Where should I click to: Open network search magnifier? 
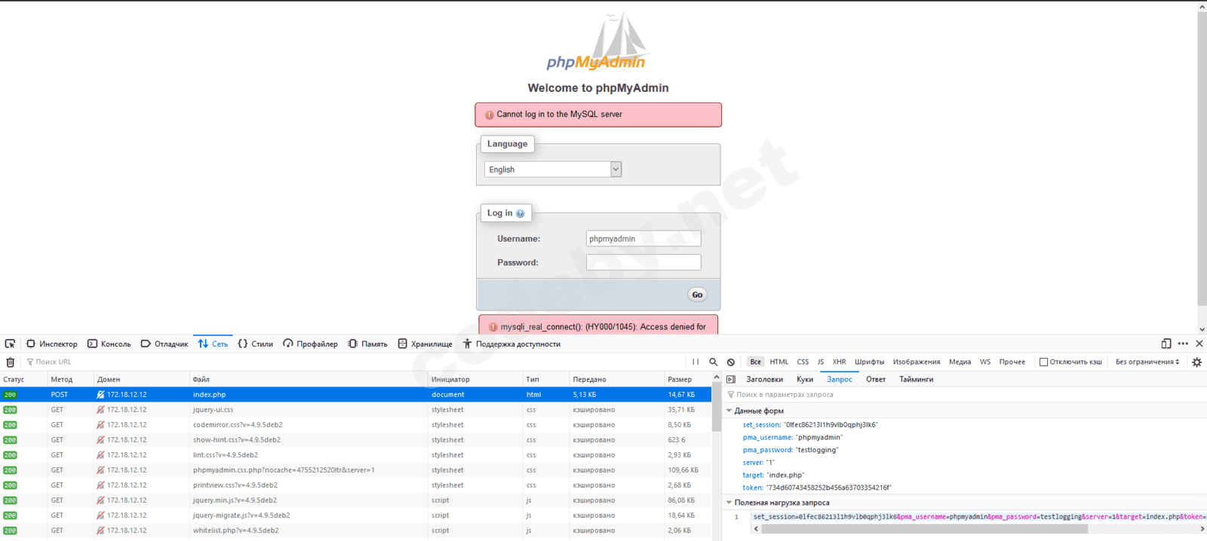click(714, 362)
